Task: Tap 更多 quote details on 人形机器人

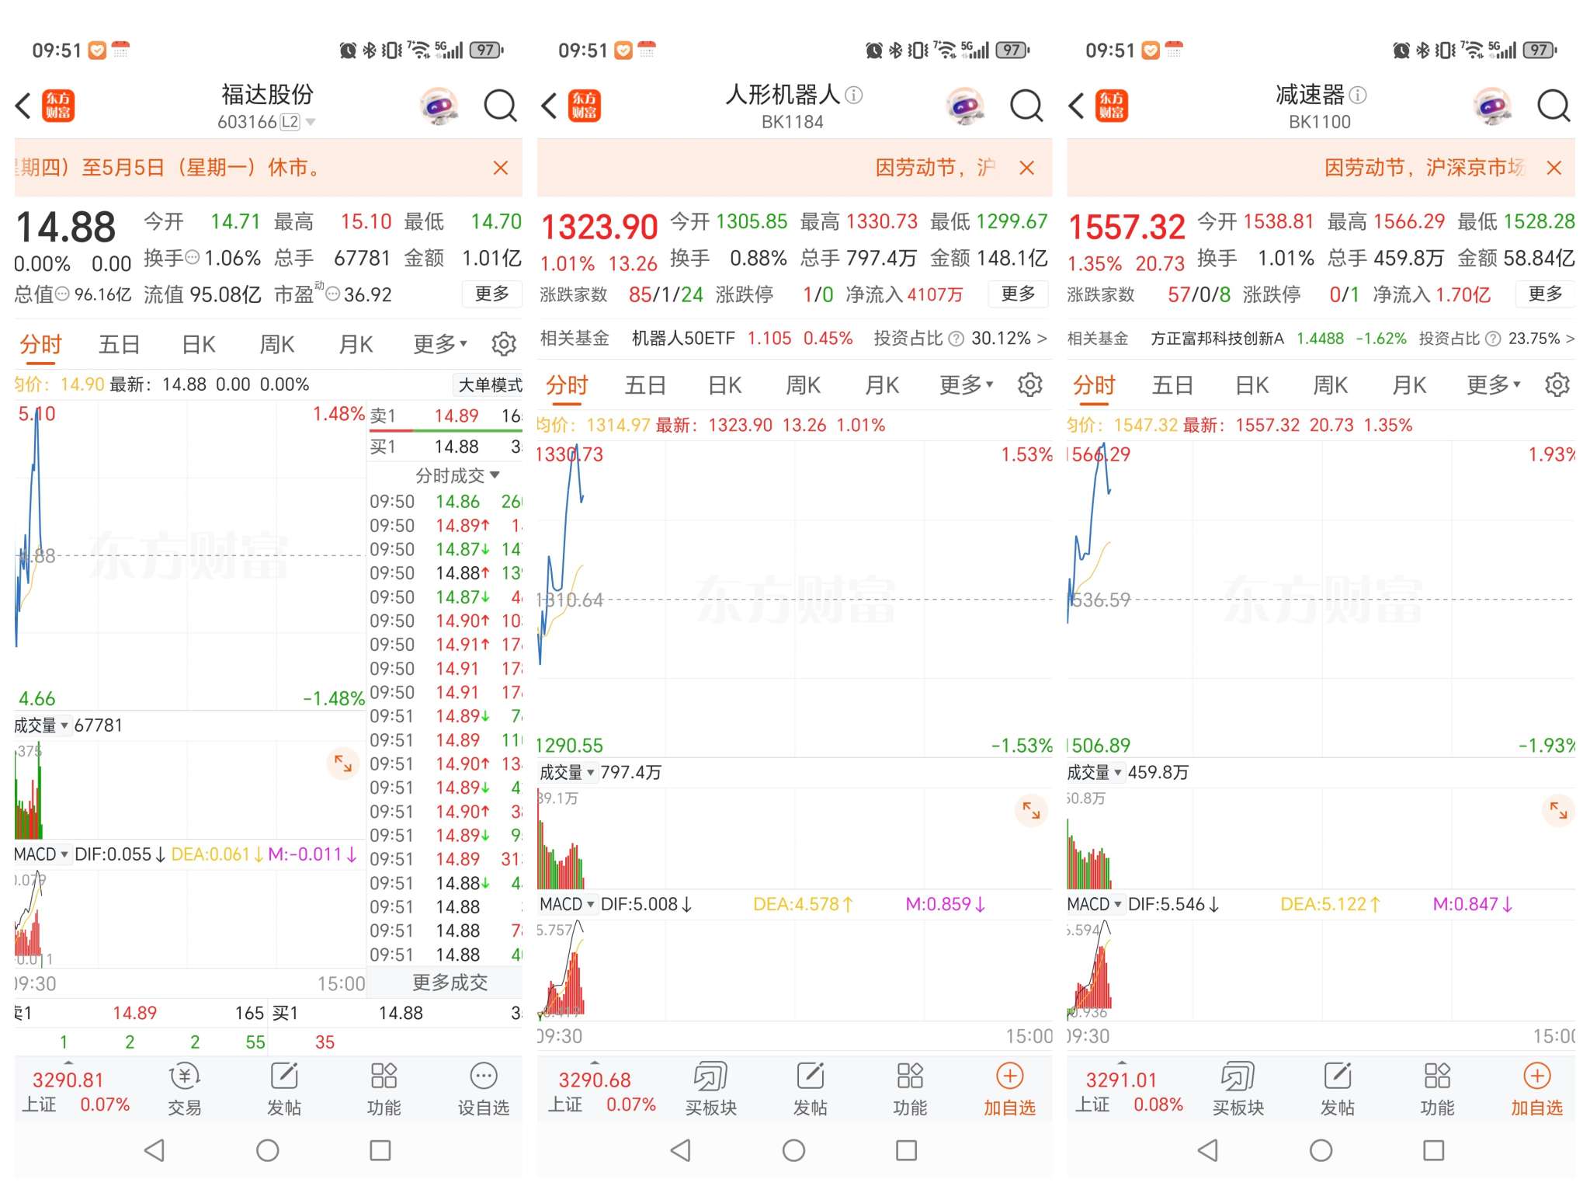Action: 1019,294
